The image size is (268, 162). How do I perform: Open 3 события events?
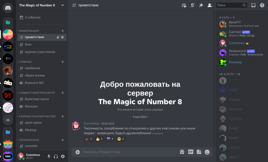tap(42, 17)
